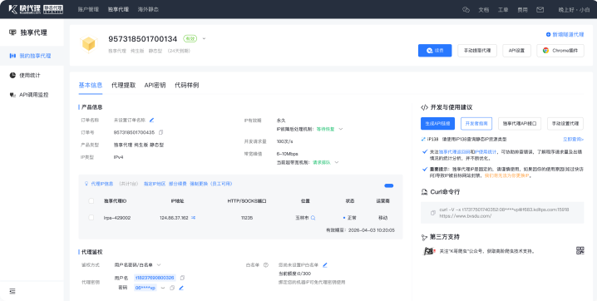Click the blue 续费 button
Image resolution: width=597 pixels, height=301 pixels.
435,51
